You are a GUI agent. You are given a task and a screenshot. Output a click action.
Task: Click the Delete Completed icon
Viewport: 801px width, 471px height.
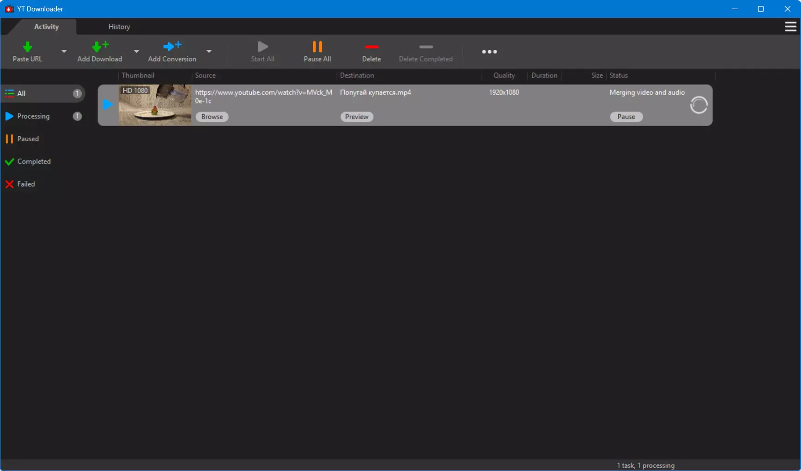pos(426,47)
